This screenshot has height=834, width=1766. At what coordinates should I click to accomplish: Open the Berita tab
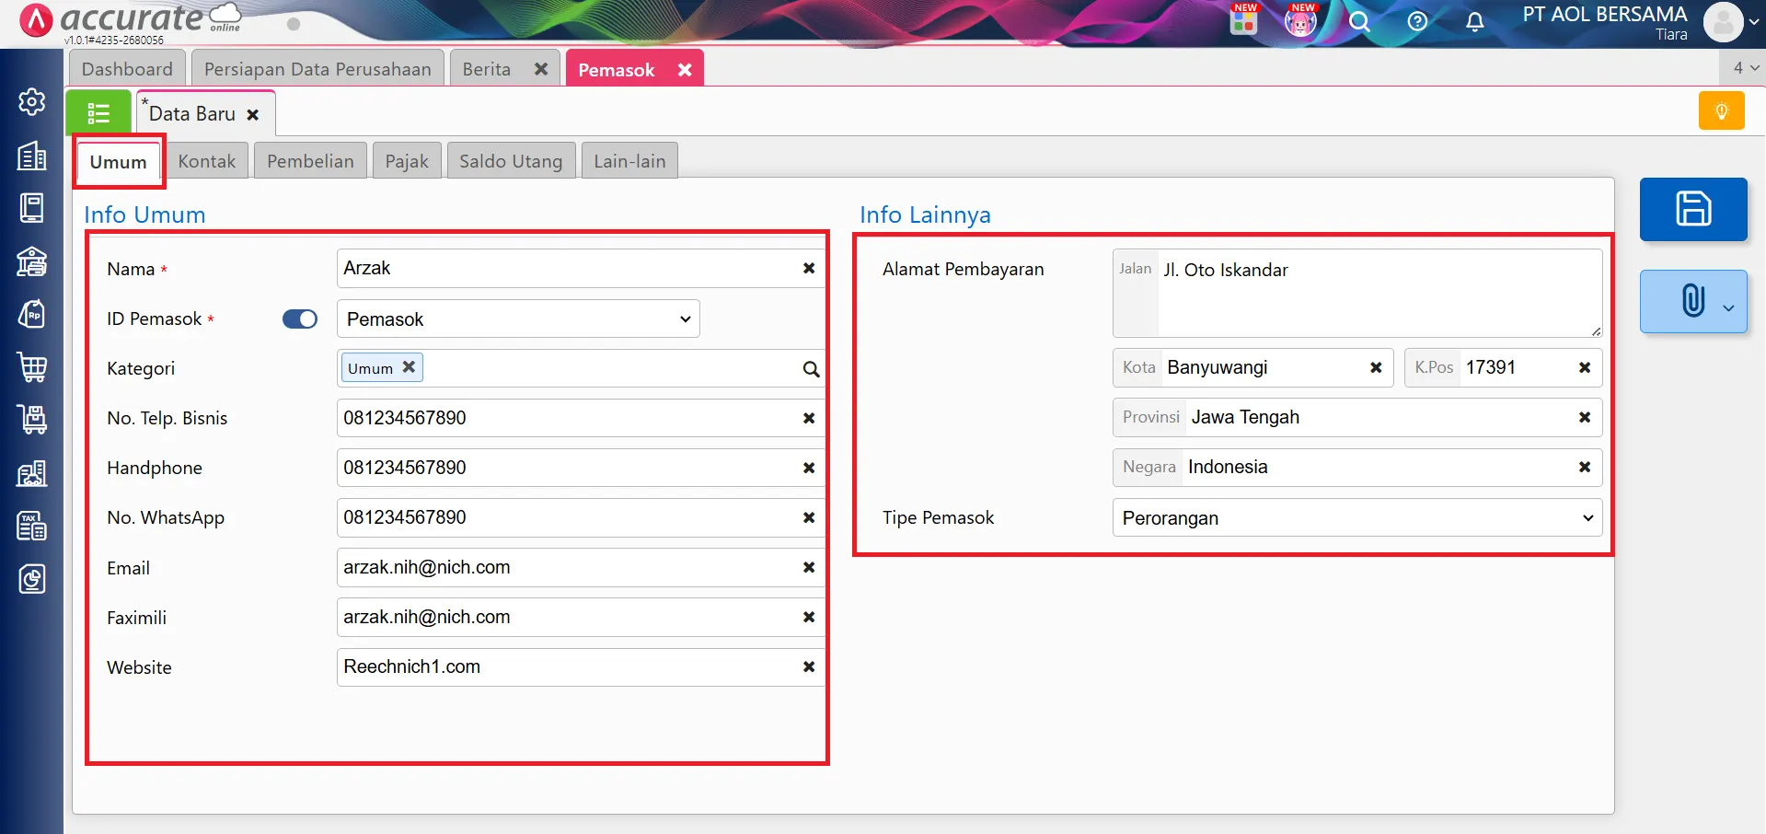pyautogui.click(x=487, y=69)
